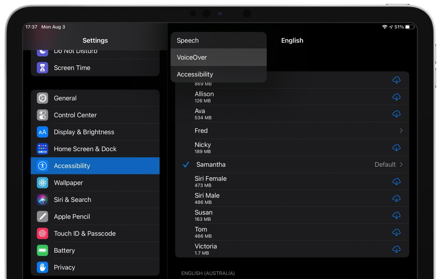
Task: Select the Fred voice name
Action: click(x=201, y=131)
